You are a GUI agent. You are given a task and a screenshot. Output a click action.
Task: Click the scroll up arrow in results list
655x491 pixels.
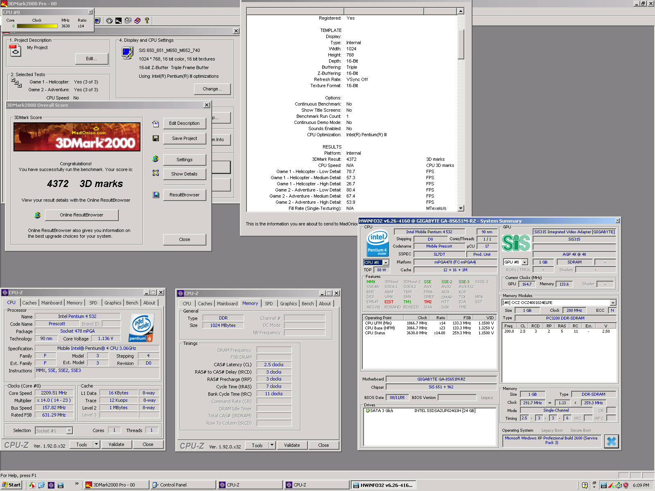(461, 11)
